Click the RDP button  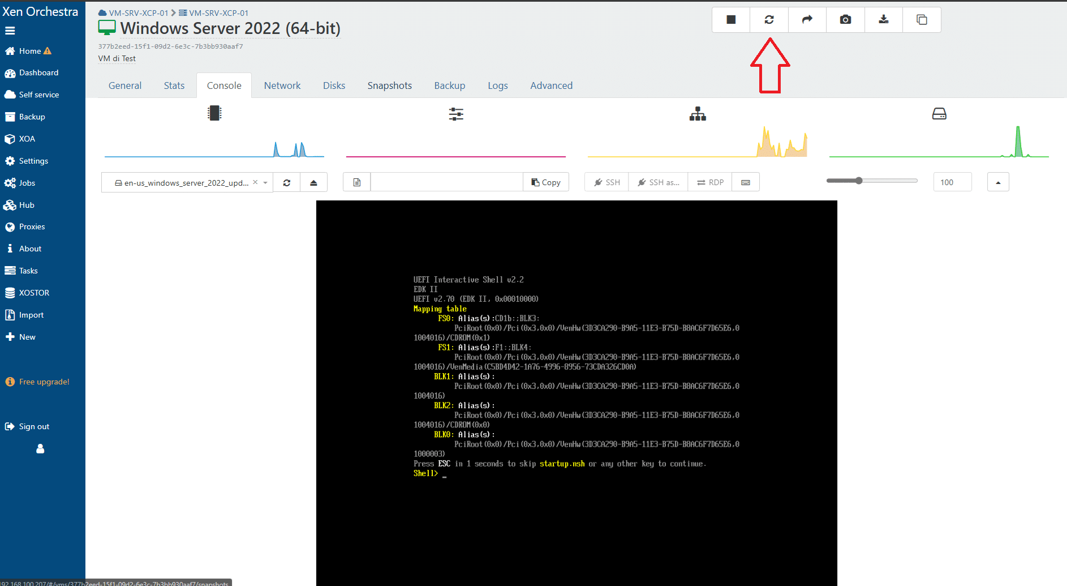pos(710,182)
